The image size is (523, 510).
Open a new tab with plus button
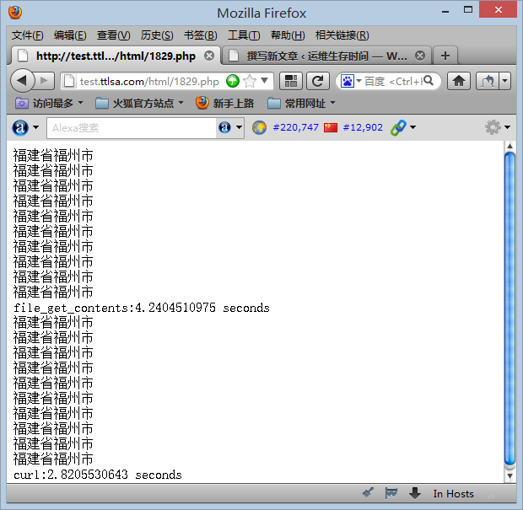point(445,56)
